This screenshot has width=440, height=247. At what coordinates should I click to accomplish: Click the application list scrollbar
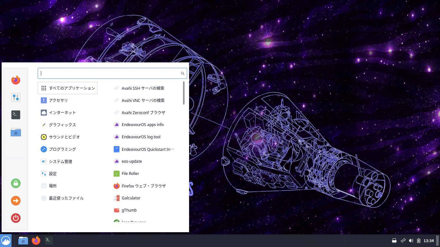click(184, 93)
